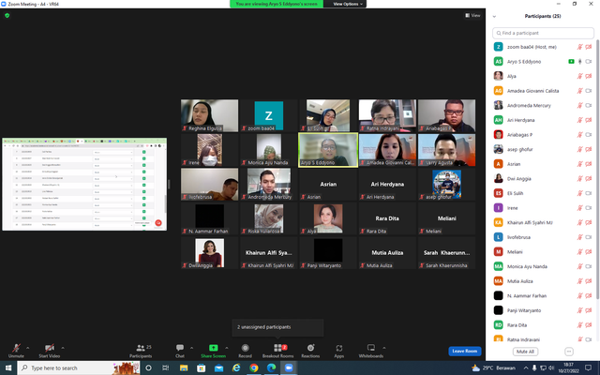This screenshot has width=600, height=375.
Task: Open Windows Start menu
Action: pyautogui.click(x=8, y=367)
